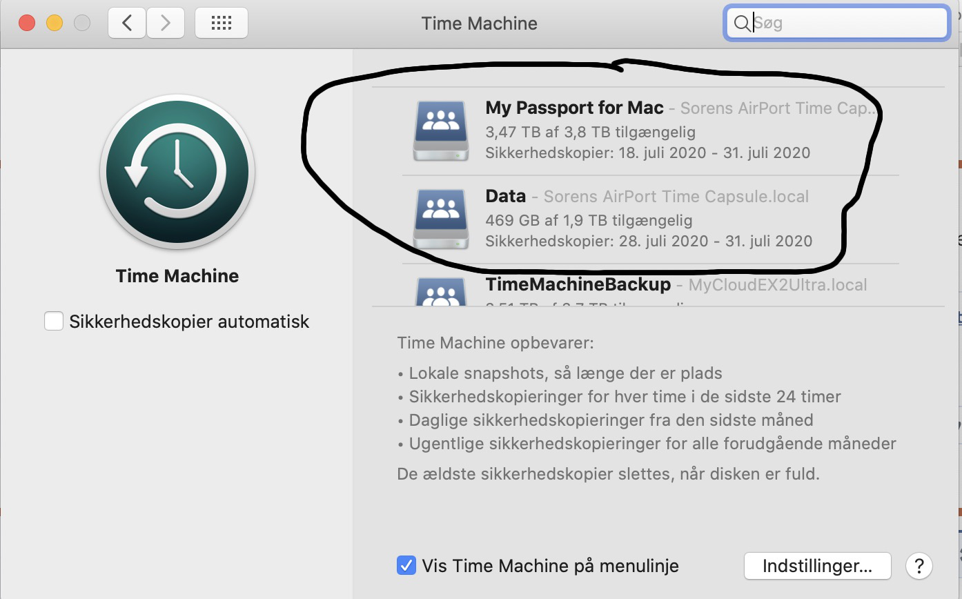
Task: Go back with the left chevron button
Action: tap(127, 23)
